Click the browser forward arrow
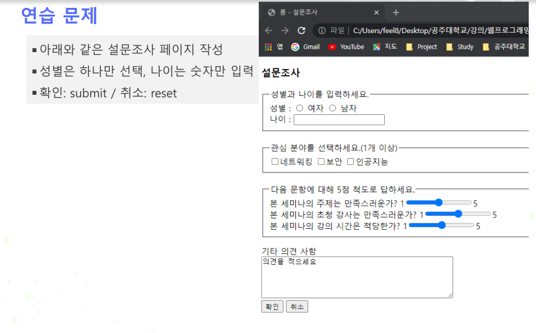This screenshot has height=333, width=536. (x=285, y=31)
